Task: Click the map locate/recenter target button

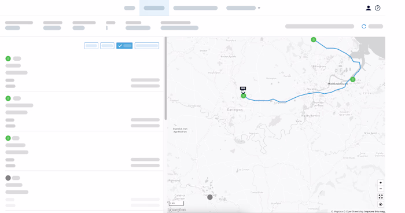Action: [381, 204]
